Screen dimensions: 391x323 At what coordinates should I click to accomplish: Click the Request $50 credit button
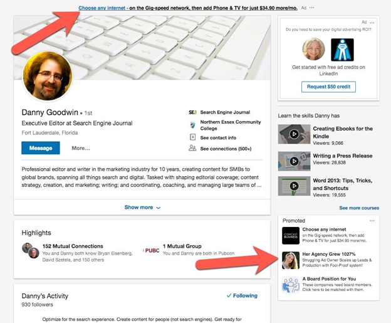tap(328, 86)
